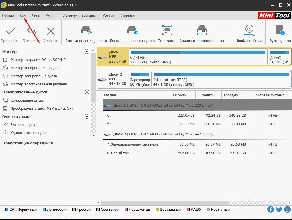Screen dimensions: 292x220
Task: Start Мастер миграции ОС на SSD/HD
Action: tap(38, 60)
